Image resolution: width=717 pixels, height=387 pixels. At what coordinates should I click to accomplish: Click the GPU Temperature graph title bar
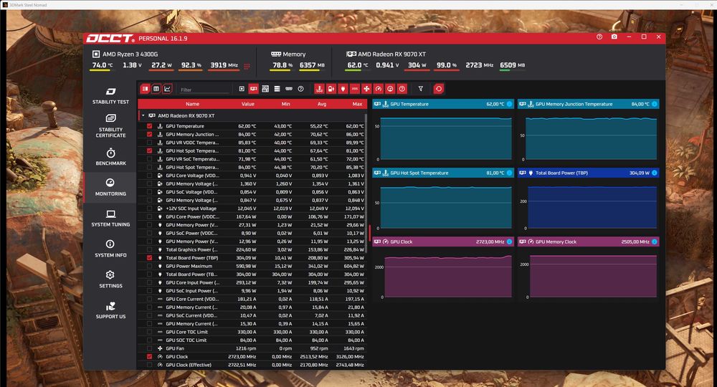[443, 104]
